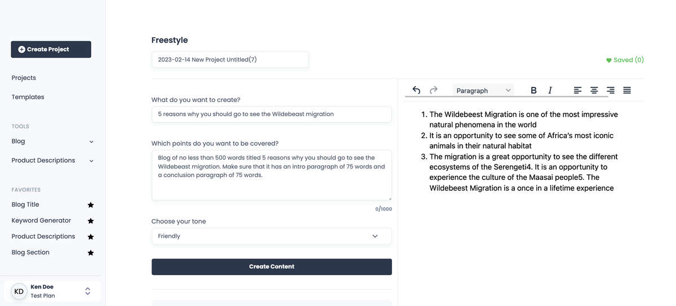This screenshot has width=676, height=306.
Task: Open the Friendly tone dropdown
Action: point(272,236)
